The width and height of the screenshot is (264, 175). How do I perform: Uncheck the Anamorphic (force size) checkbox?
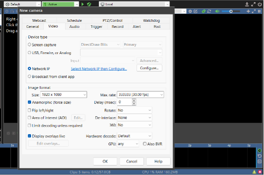click(29, 102)
